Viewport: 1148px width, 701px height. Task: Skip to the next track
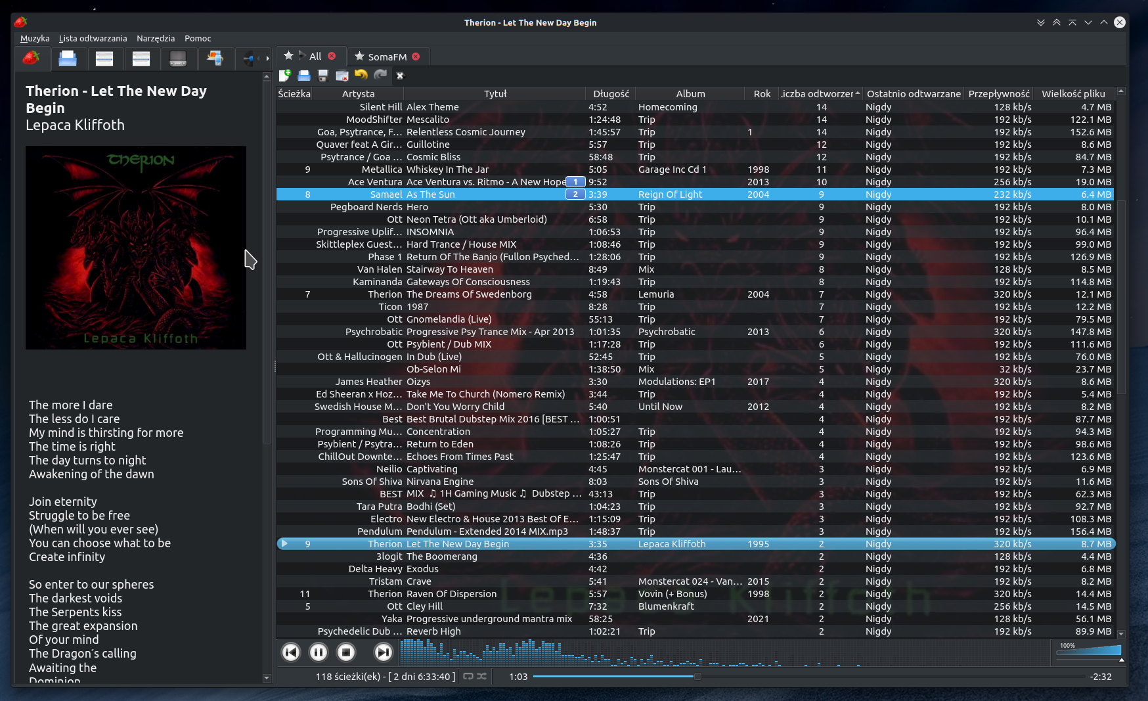383,652
